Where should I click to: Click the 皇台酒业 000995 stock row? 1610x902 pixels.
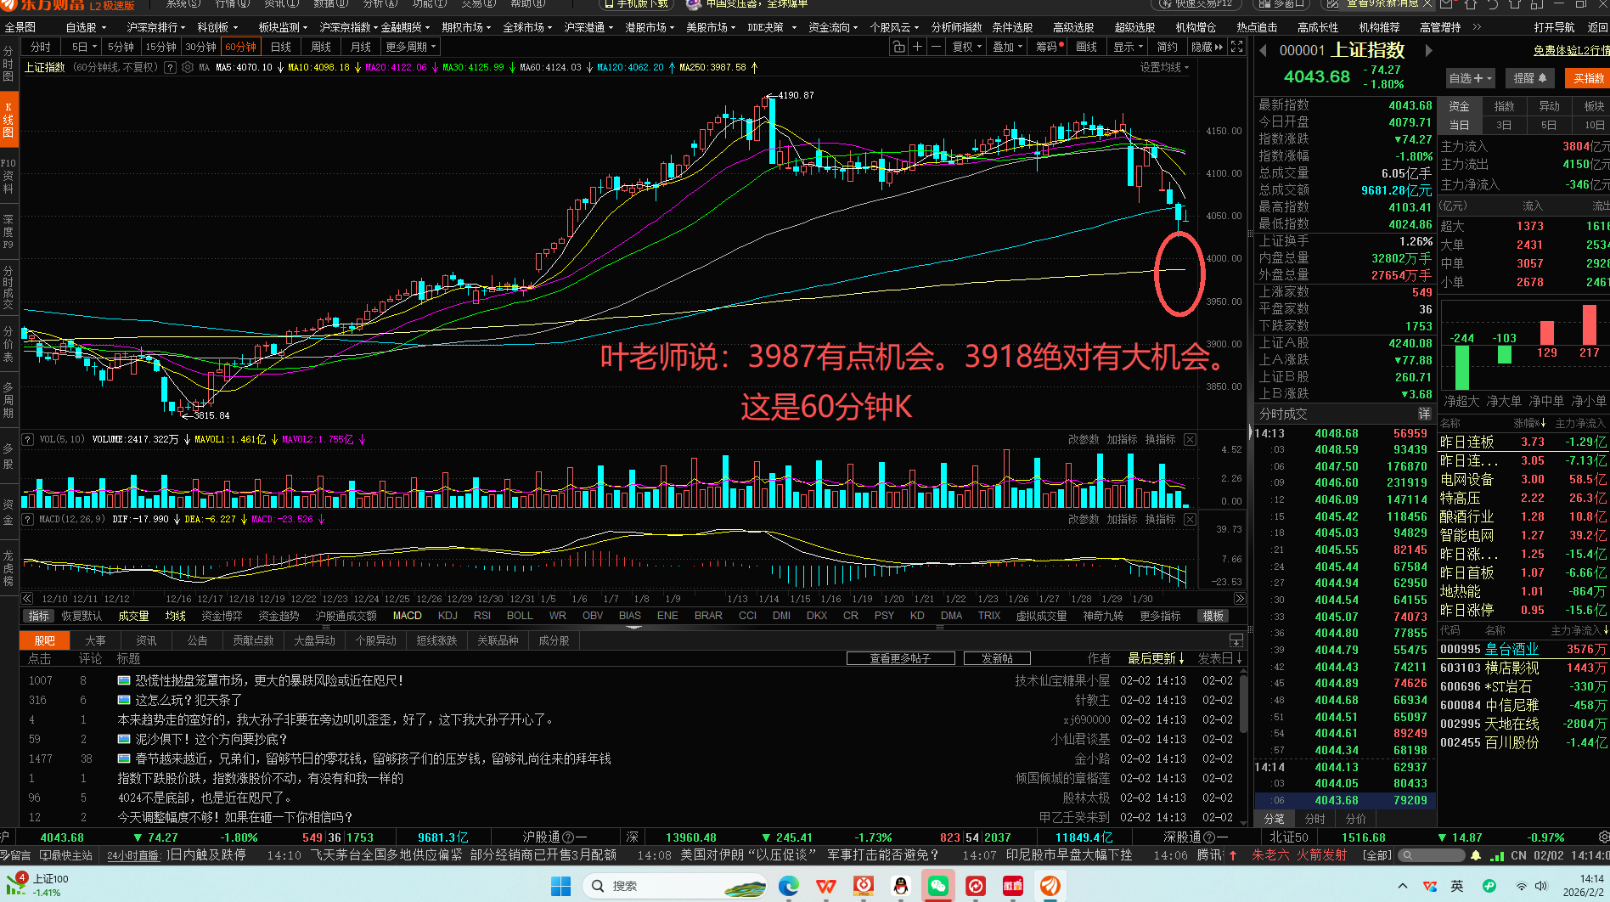point(1523,649)
